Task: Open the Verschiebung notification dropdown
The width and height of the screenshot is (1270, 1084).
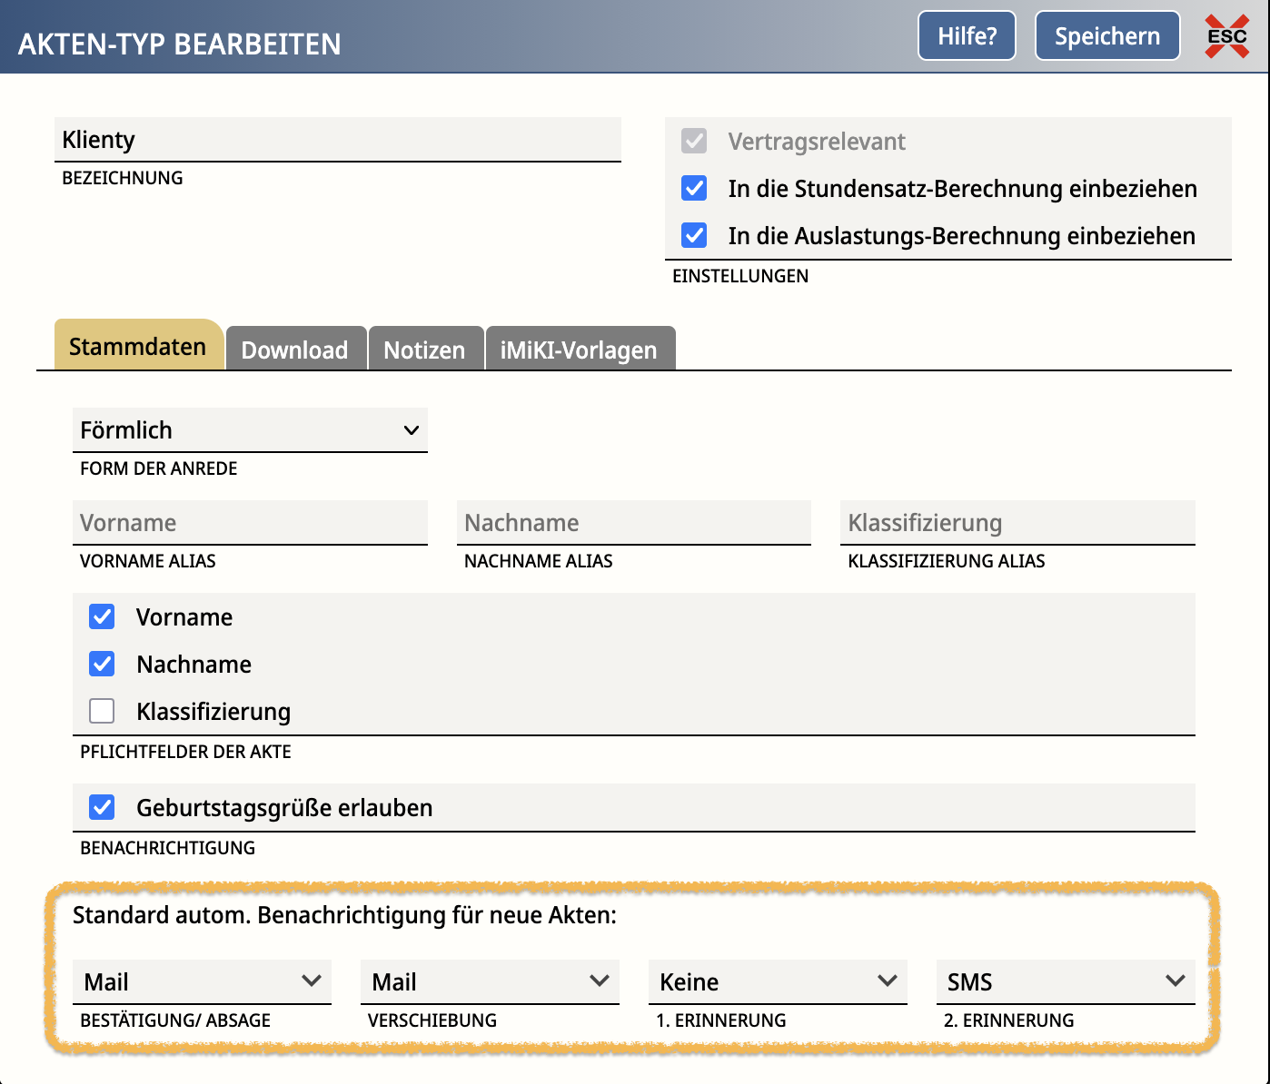Action: [490, 981]
